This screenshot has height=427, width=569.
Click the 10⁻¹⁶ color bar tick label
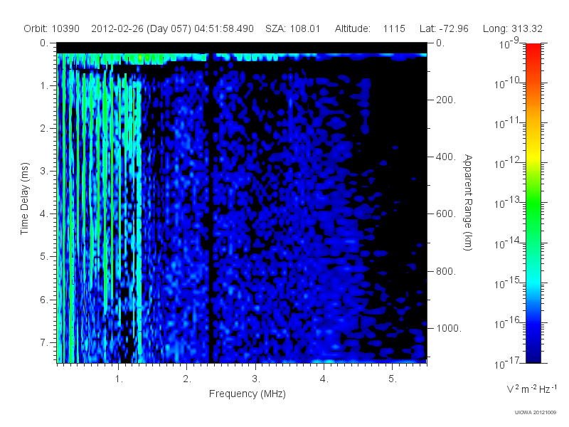(509, 322)
